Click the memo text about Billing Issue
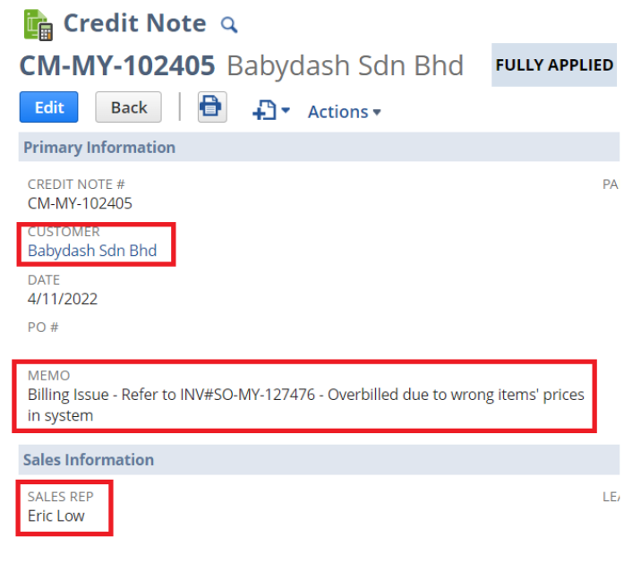 [x=305, y=405]
